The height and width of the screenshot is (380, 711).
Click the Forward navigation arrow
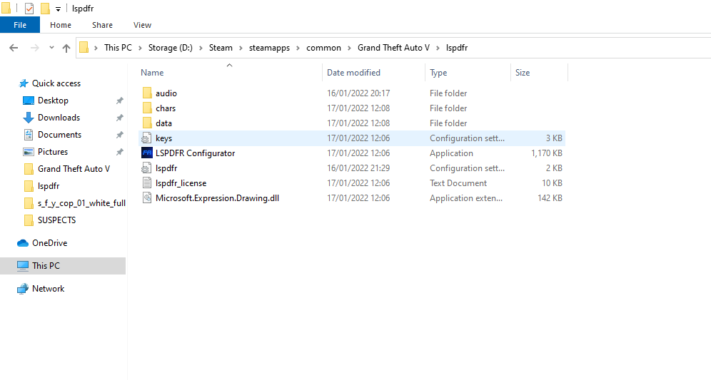34,48
